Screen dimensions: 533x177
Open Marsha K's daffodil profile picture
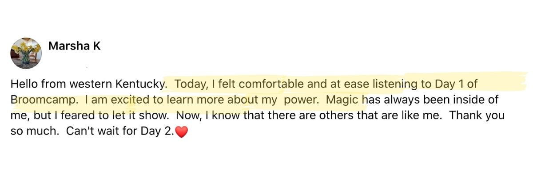pos(26,53)
